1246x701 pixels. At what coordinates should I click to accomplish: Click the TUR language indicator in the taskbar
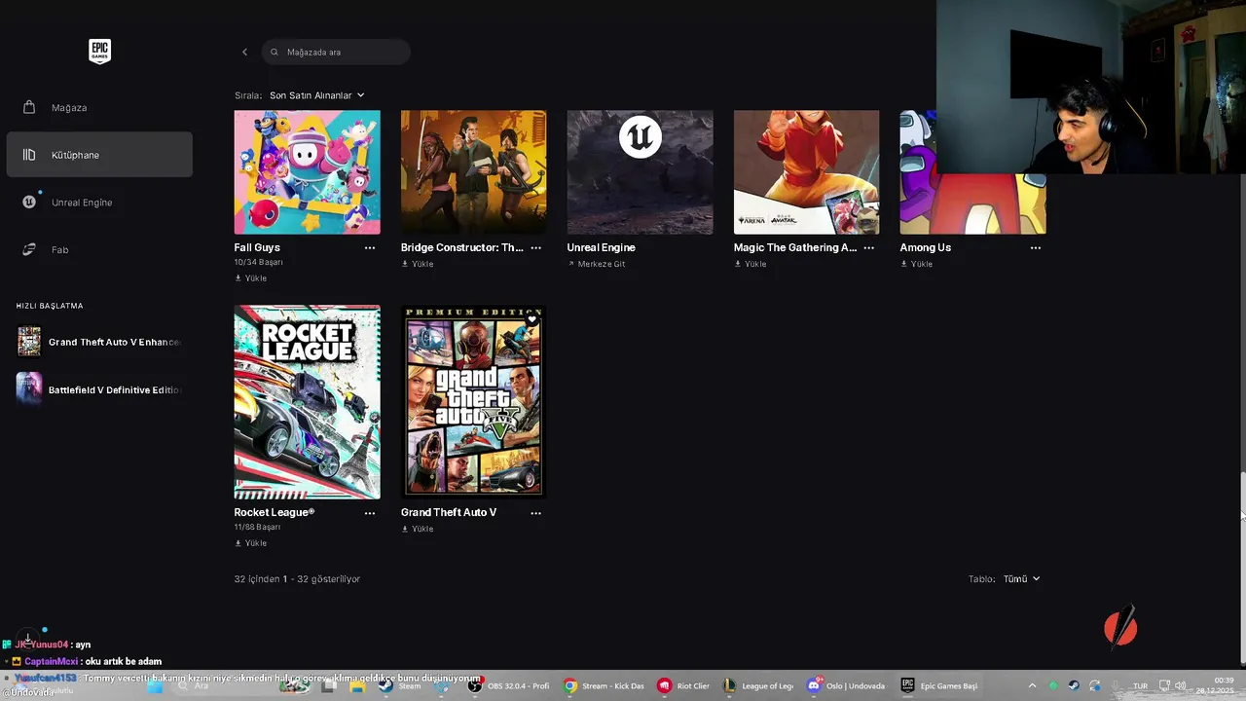click(1140, 685)
